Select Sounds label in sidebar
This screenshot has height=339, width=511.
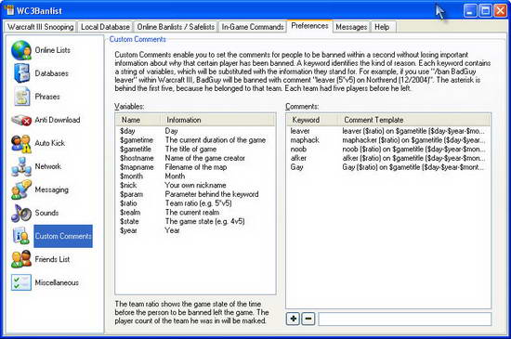click(x=46, y=213)
